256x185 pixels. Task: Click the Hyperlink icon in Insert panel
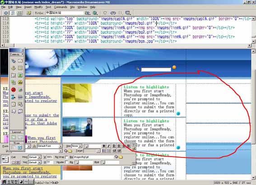[x=14, y=61]
